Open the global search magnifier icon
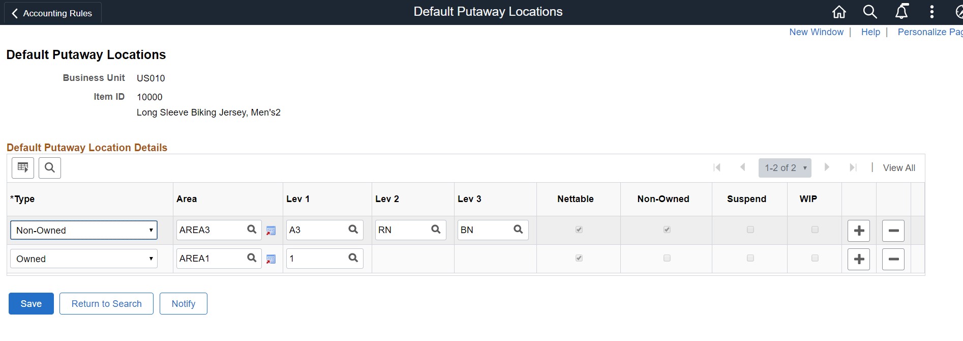The image size is (963, 341). 870,12
